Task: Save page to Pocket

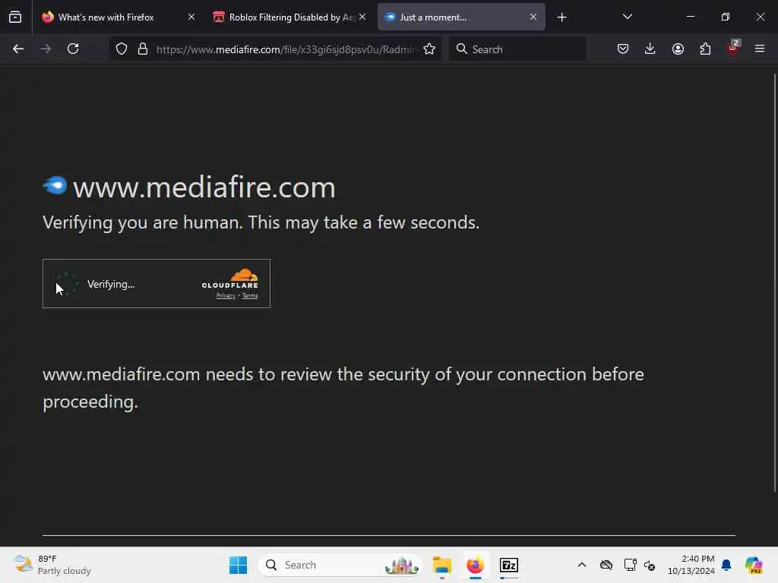Action: 623,49
